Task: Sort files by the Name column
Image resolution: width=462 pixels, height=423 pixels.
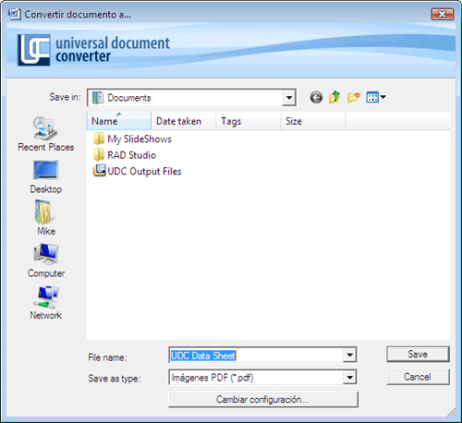Action: click(x=119, y=121)
